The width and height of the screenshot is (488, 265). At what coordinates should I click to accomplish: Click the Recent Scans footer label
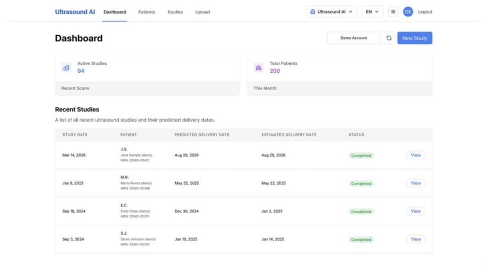point(75,88)
